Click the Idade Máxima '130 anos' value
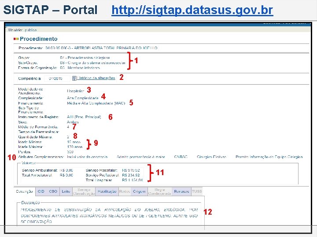Screen dimensions: 317x237 (74, 147)
